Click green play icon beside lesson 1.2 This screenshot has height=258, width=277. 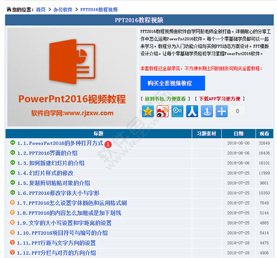point(12,153)
